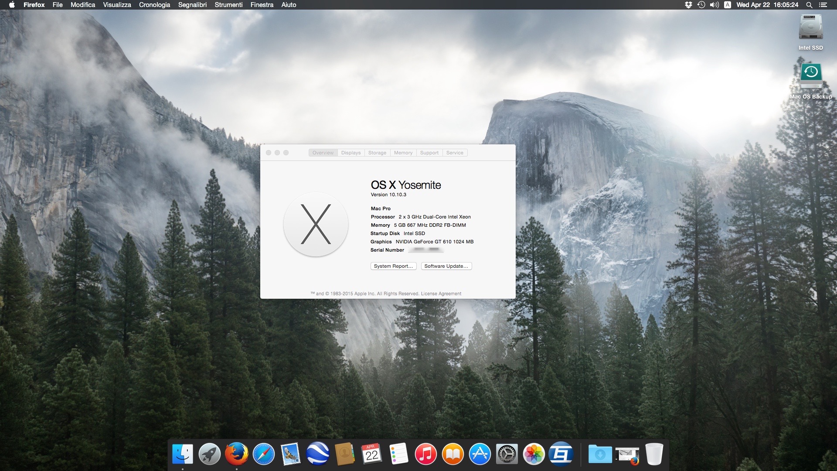Open the Cronologia menu
This screenshot has height=471, width=837.
154,5
